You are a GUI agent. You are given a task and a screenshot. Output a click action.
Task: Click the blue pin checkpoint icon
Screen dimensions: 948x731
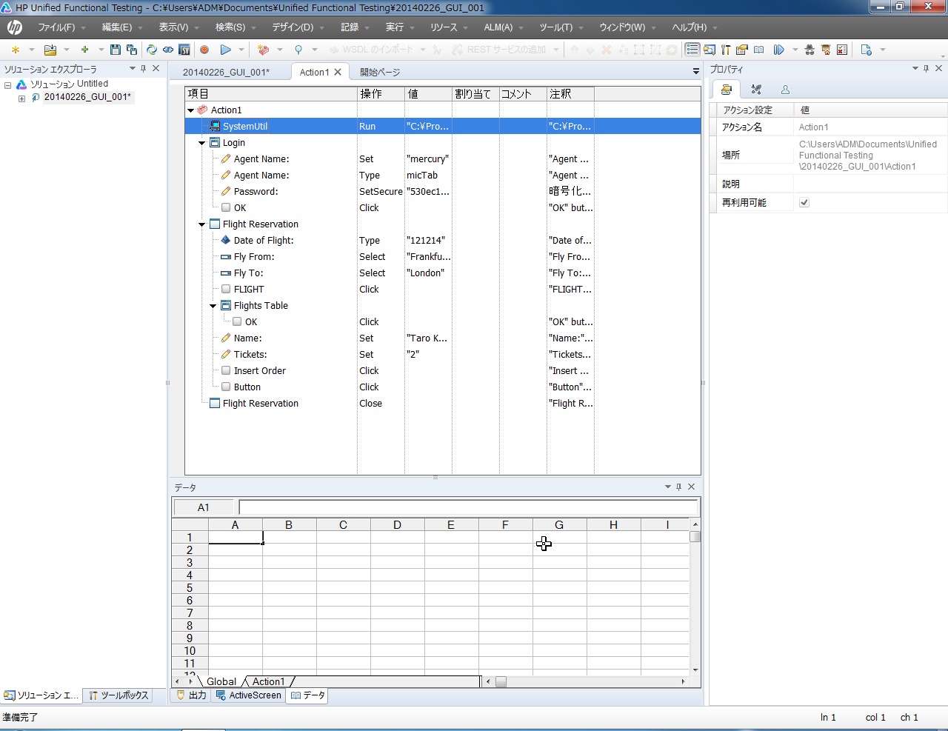[298, 50]
